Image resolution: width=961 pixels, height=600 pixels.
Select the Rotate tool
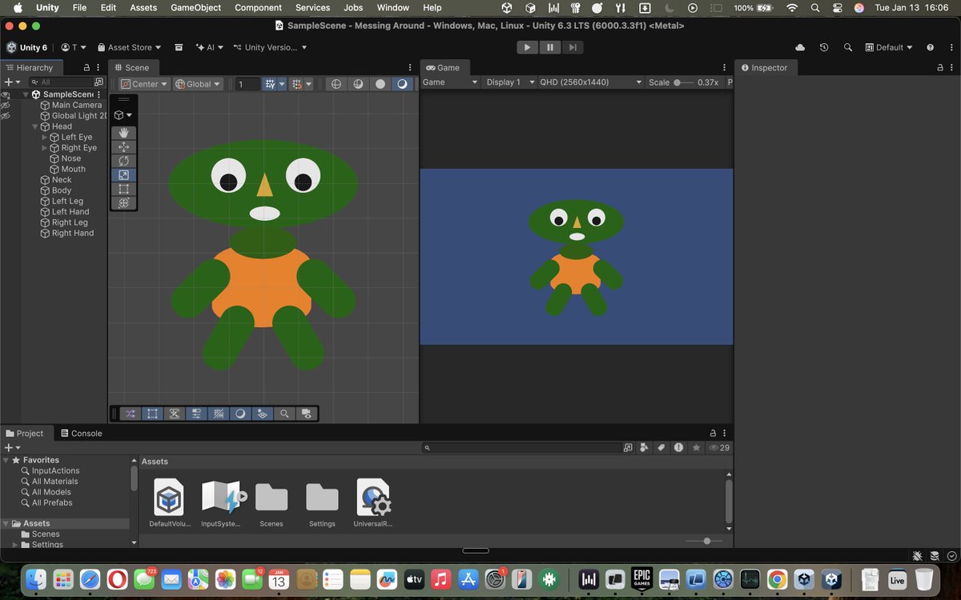pyautogui.click(x=123, y=161)
